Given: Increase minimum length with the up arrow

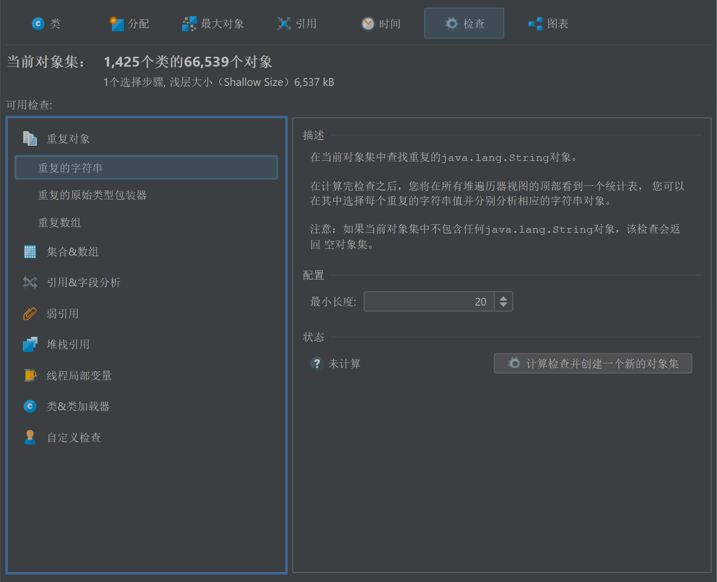Looking at the screenshot, I should (x=504, y=298).
